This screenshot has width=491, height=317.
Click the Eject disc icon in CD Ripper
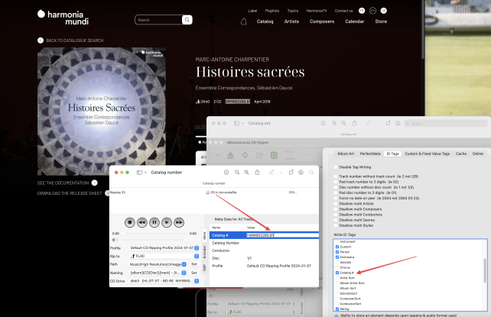click(x=230, y=155)
